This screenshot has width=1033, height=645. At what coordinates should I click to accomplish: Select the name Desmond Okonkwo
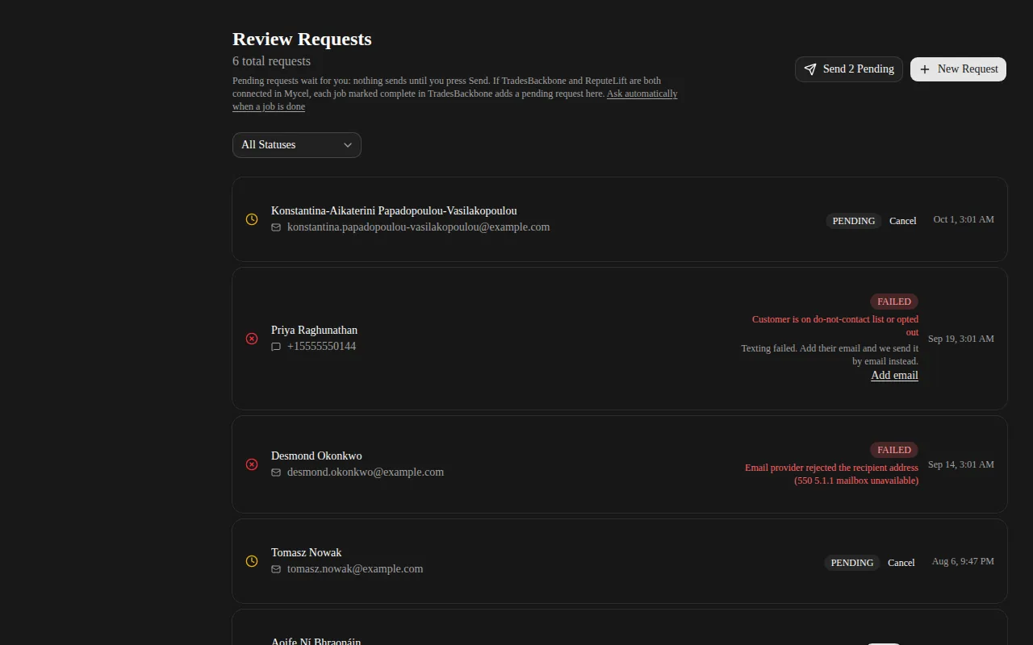pos(316,456)
